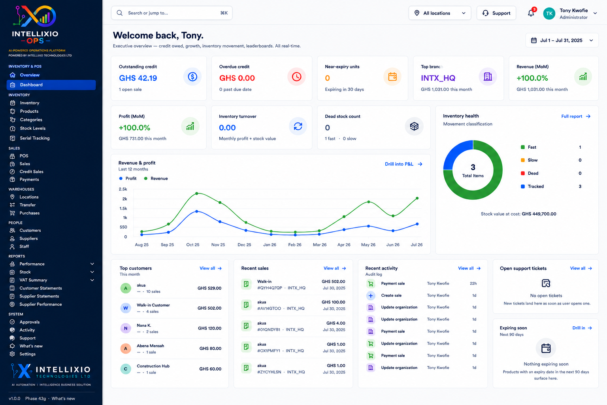Viewport: 607px width, 405px height.
Task: Click Drill in on Expiring soon
Action: pos(582,328)
